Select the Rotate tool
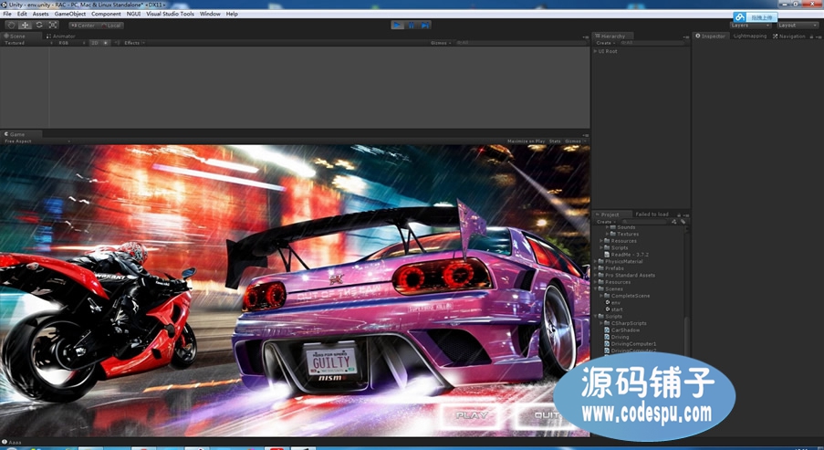 [39, 25]
